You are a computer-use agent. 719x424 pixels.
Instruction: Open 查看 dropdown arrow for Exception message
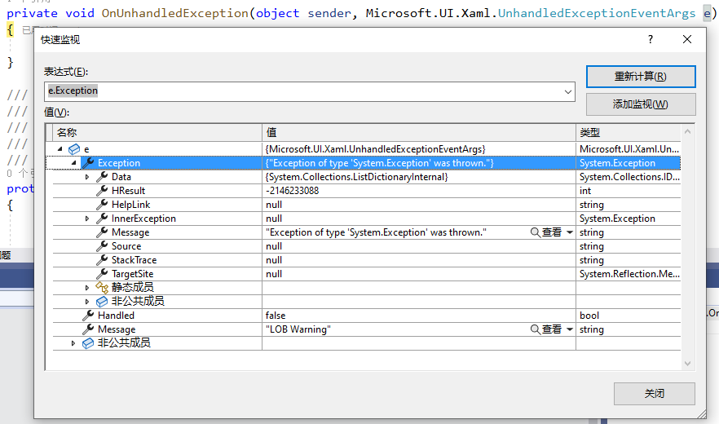point(570,232)
